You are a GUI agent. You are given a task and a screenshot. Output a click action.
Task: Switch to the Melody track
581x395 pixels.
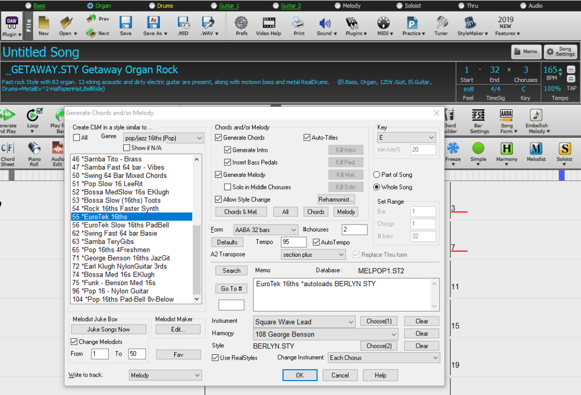pyautogui.click(x=338, y=5)
